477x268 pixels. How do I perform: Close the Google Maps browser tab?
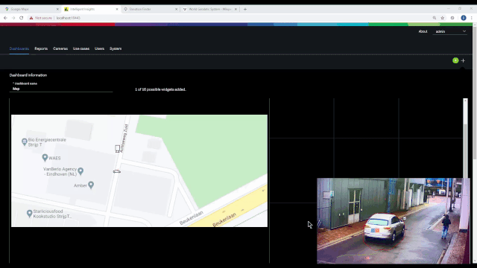(x=57, y=9)
